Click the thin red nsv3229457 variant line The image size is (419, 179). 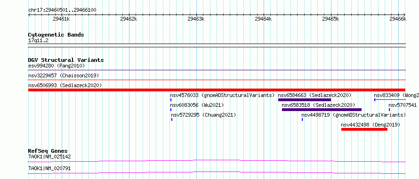tap(217, 80)
